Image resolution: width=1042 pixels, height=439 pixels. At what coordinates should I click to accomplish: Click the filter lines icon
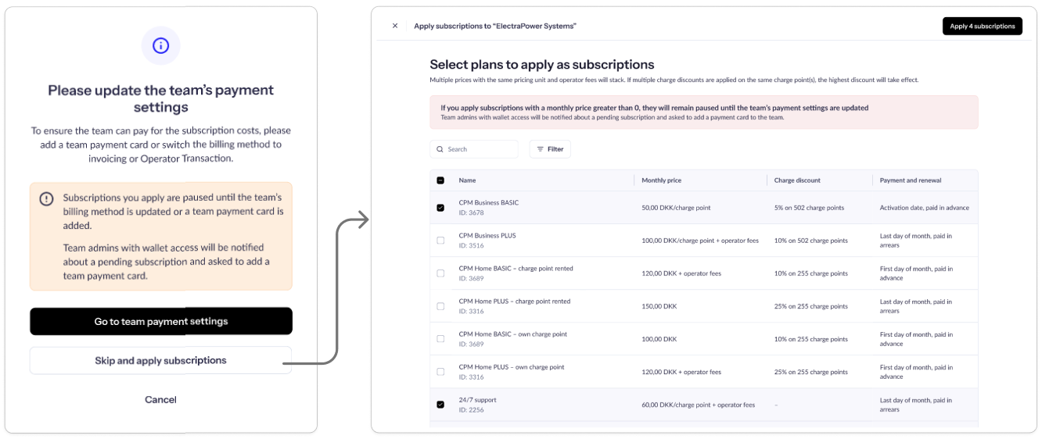click(540, 149)
